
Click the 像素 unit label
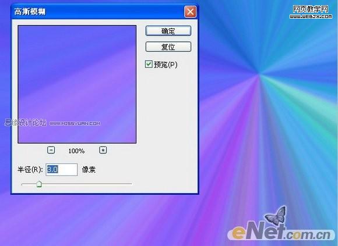(x=89, y=170)
